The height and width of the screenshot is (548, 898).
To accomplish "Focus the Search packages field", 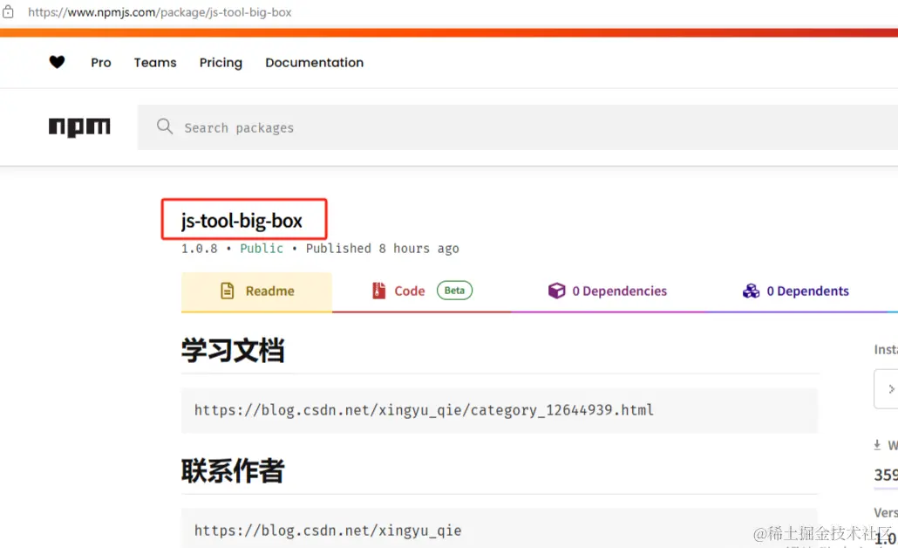I will coord(518,127).
